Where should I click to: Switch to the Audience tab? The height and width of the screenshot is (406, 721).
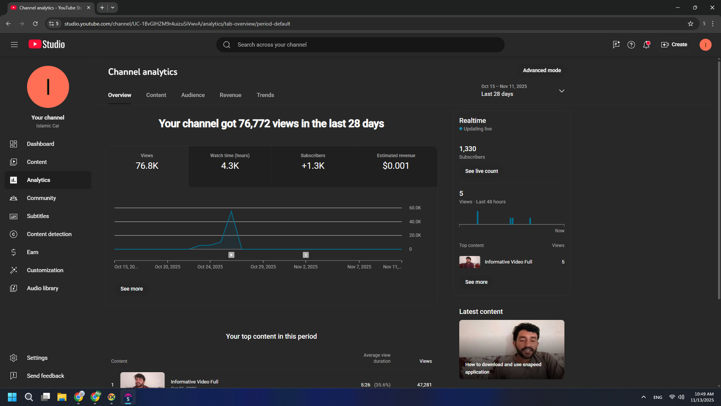click(x=193, y=95)
